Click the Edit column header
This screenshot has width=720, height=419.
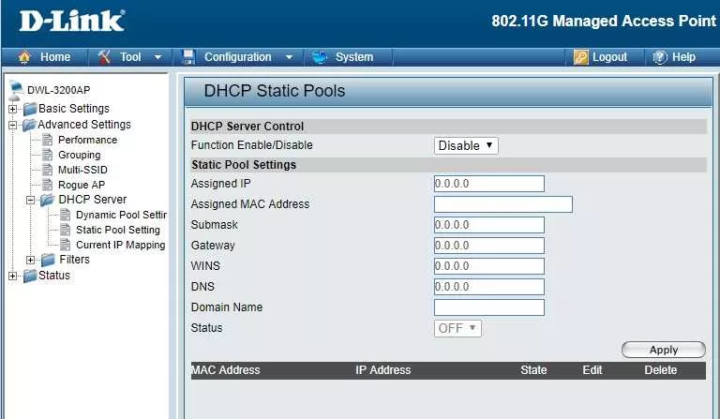[592, 370]
